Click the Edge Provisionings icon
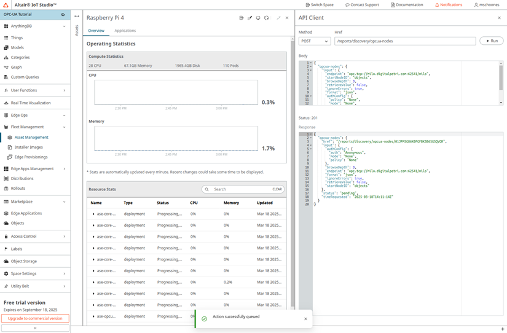Viewport: 507px width, 333px height. click(10, 157)
